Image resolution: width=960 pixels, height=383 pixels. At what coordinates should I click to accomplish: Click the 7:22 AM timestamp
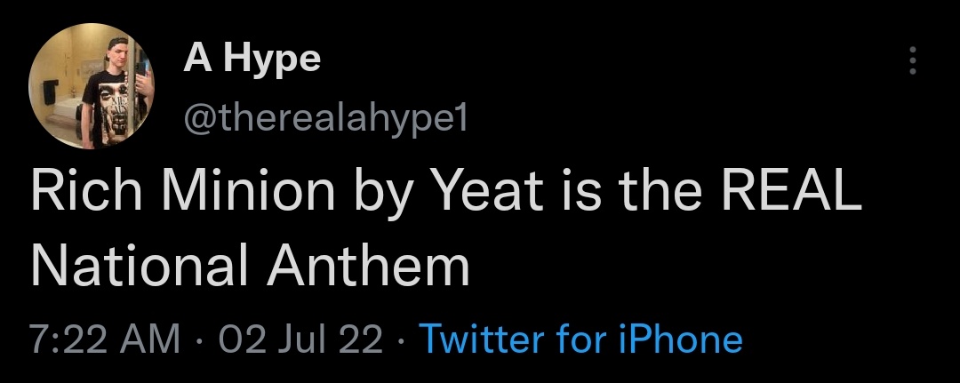(x=105, y=339)
